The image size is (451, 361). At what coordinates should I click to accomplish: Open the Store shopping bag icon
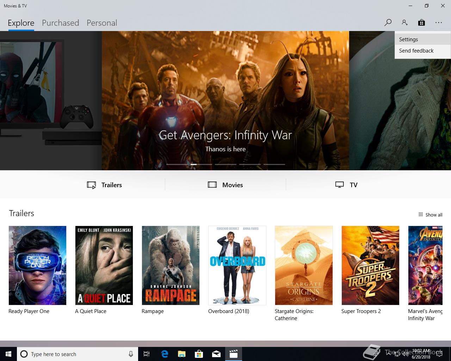click(421, 23)
